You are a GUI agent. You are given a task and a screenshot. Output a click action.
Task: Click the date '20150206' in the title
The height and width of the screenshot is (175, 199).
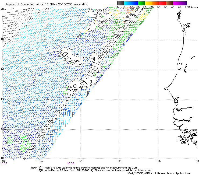click(65, 5)
